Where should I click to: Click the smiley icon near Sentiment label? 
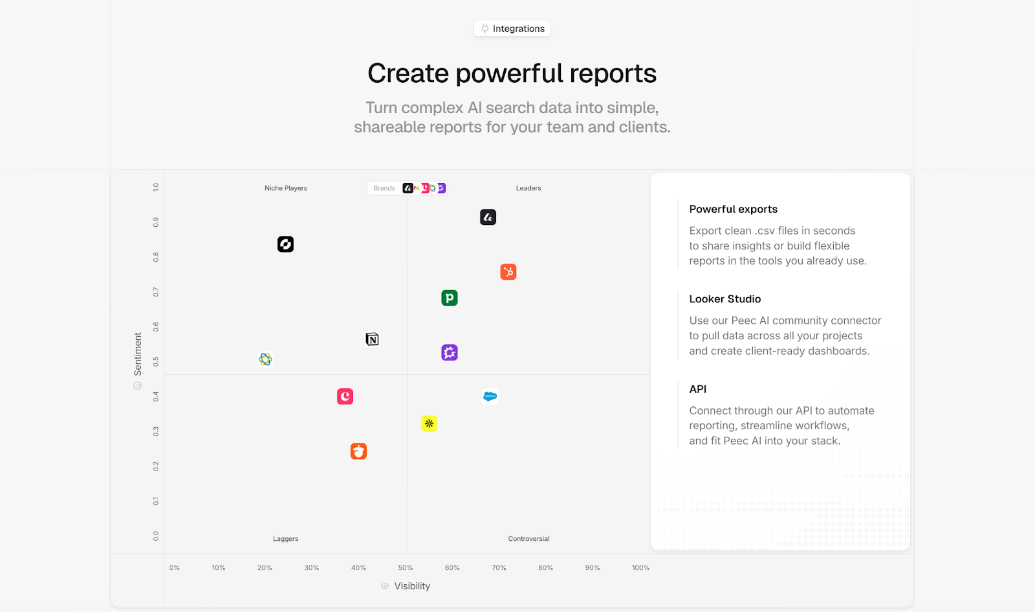(x=138, y=386)
